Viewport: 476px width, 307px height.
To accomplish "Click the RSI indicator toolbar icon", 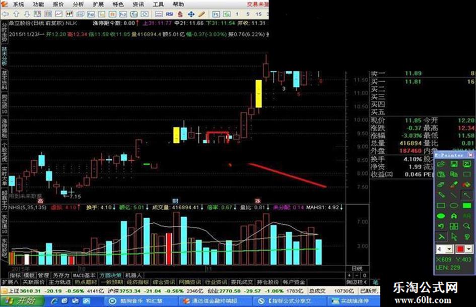I will click(169, 14).
